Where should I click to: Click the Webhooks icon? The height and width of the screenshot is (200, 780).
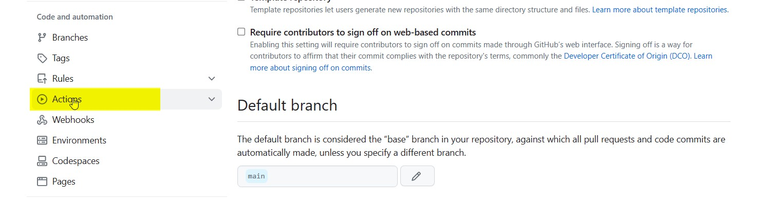[42, 120]
